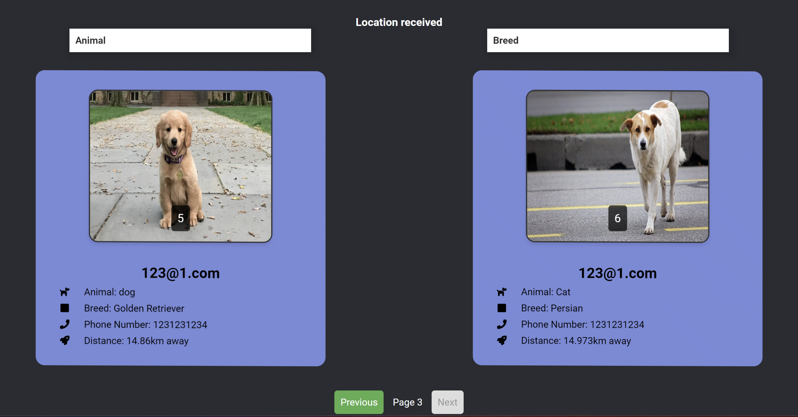Click the square icon beside 'Breed: Persian'
The width and height of the screenshot is (798, 417).
click(x=502, y=308)
